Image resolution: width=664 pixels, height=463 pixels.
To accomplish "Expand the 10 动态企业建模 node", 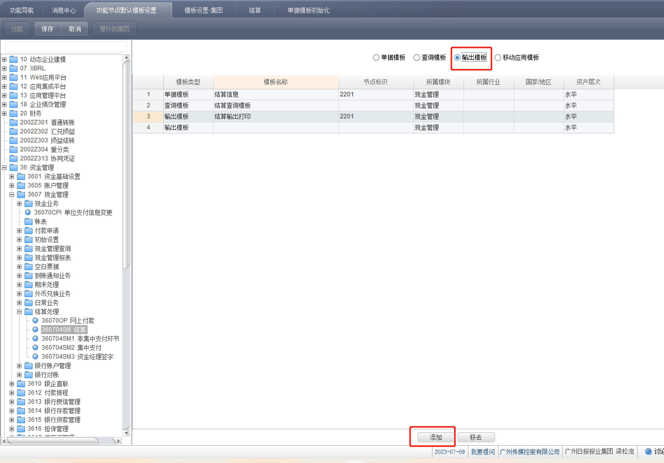I will click(x=4, y=60).
